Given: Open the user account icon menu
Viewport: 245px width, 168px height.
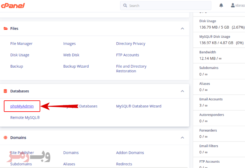Looking at the screenshot, I should tap(233, 5).
